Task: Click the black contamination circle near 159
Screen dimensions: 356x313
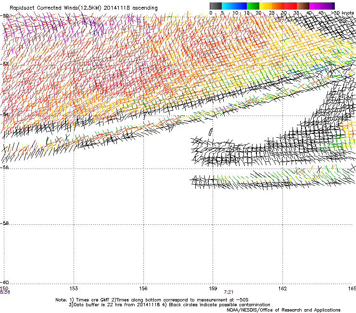Action: [x=210, y=132]
